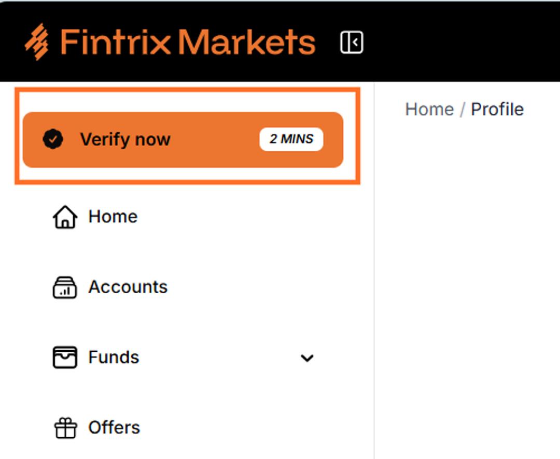Select the Offers gift box icon
The image size is (560, 459).
(65, 427)
